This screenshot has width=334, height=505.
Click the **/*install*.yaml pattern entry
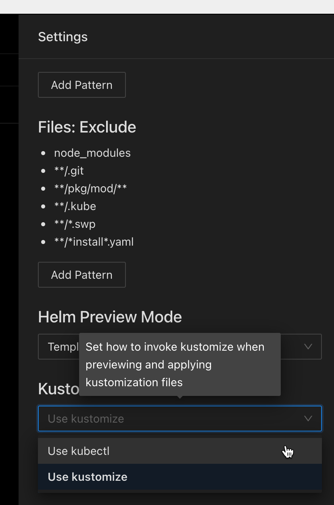point(94,242)
